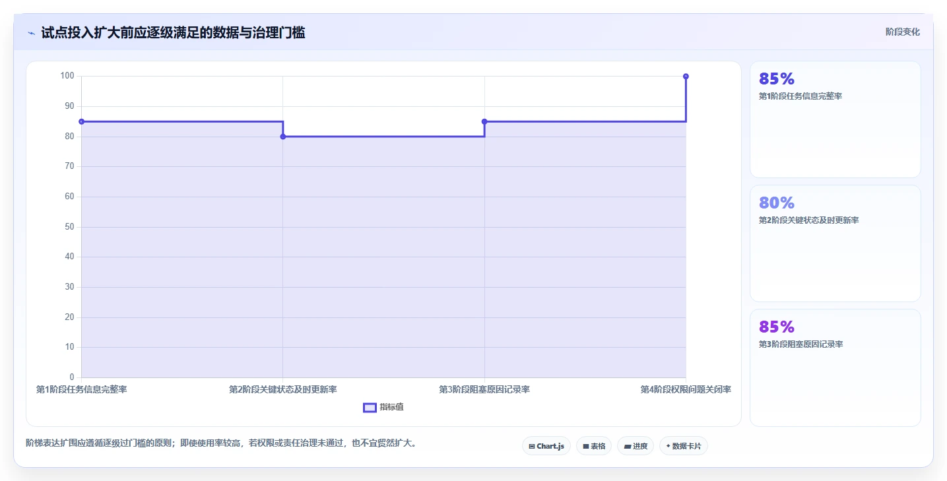
Task: Click x-axis label 第3阶段阻塞原因记录率
Action: point(484,389)
